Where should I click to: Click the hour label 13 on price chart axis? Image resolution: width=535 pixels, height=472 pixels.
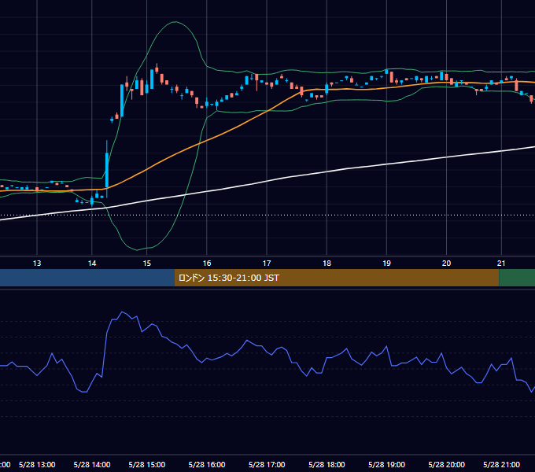pyautogui.click(x=37, y=264)
